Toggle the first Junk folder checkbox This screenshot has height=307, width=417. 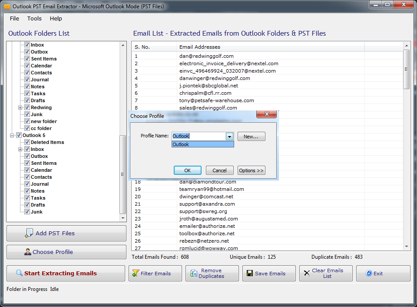(x=27, y=114)
